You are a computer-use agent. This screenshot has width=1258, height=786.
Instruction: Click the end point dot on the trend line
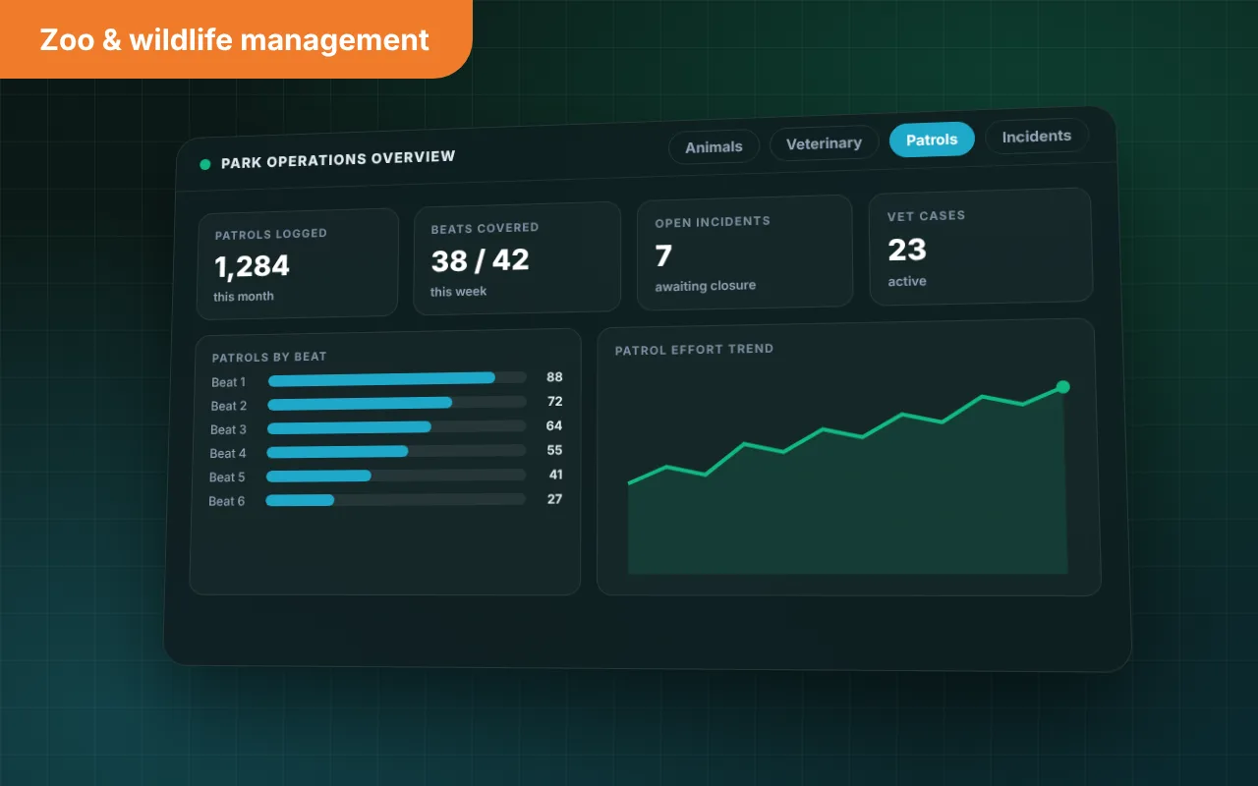coord(1062,386)
